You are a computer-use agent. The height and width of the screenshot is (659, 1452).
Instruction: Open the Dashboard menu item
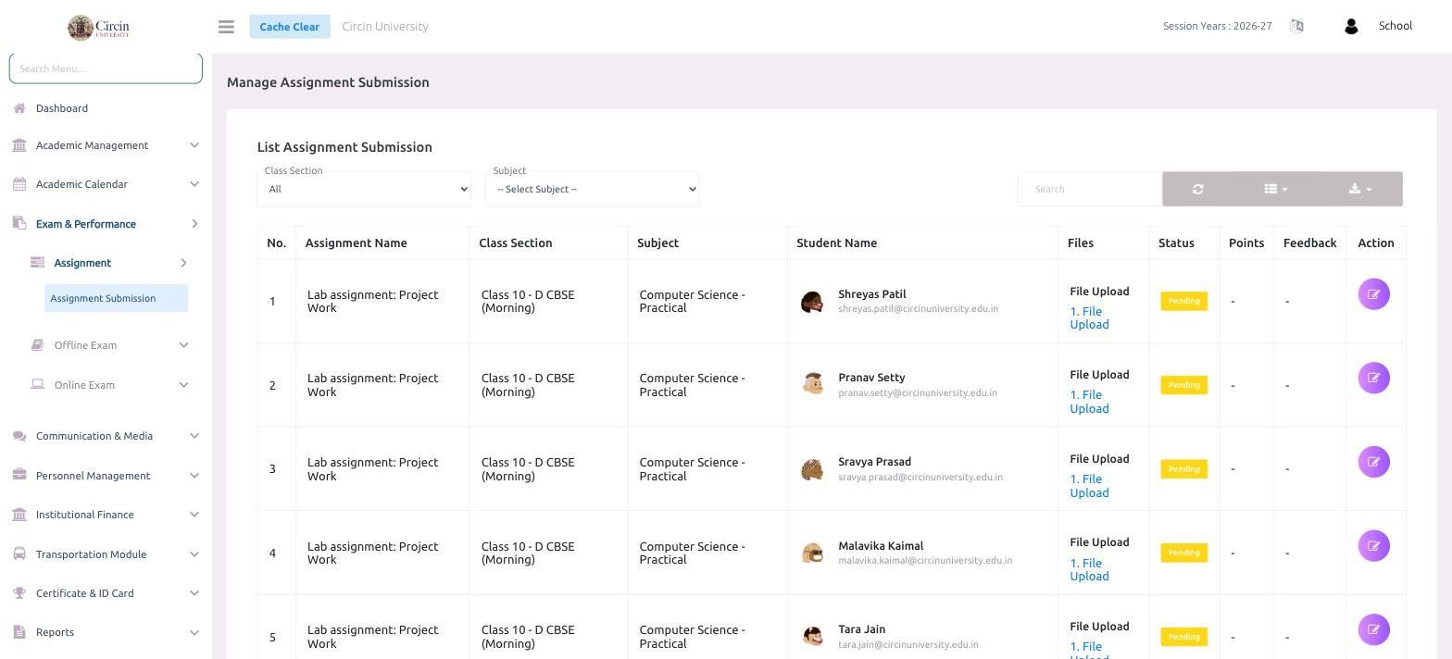point(62,108)
